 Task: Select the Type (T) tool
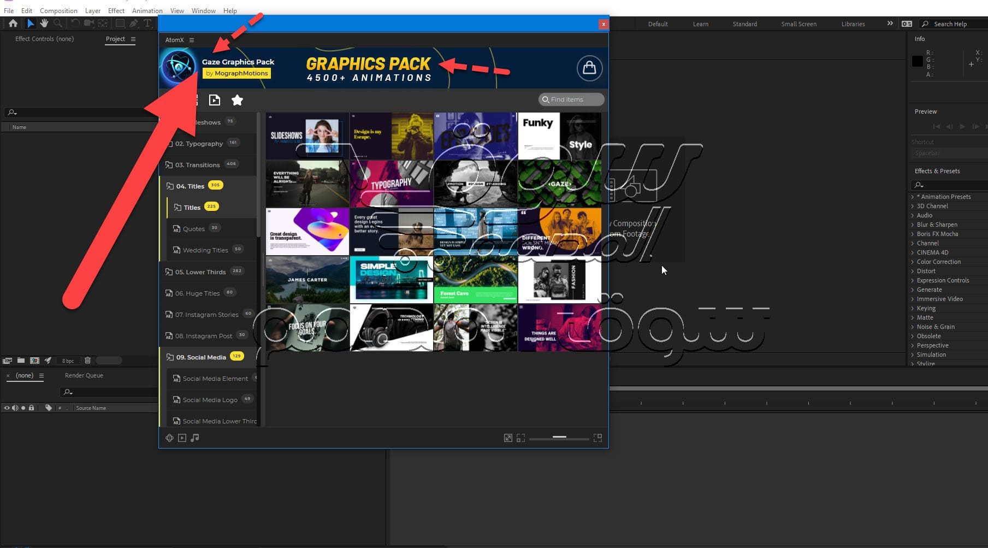pyautogui.click(x=147, y=23)
